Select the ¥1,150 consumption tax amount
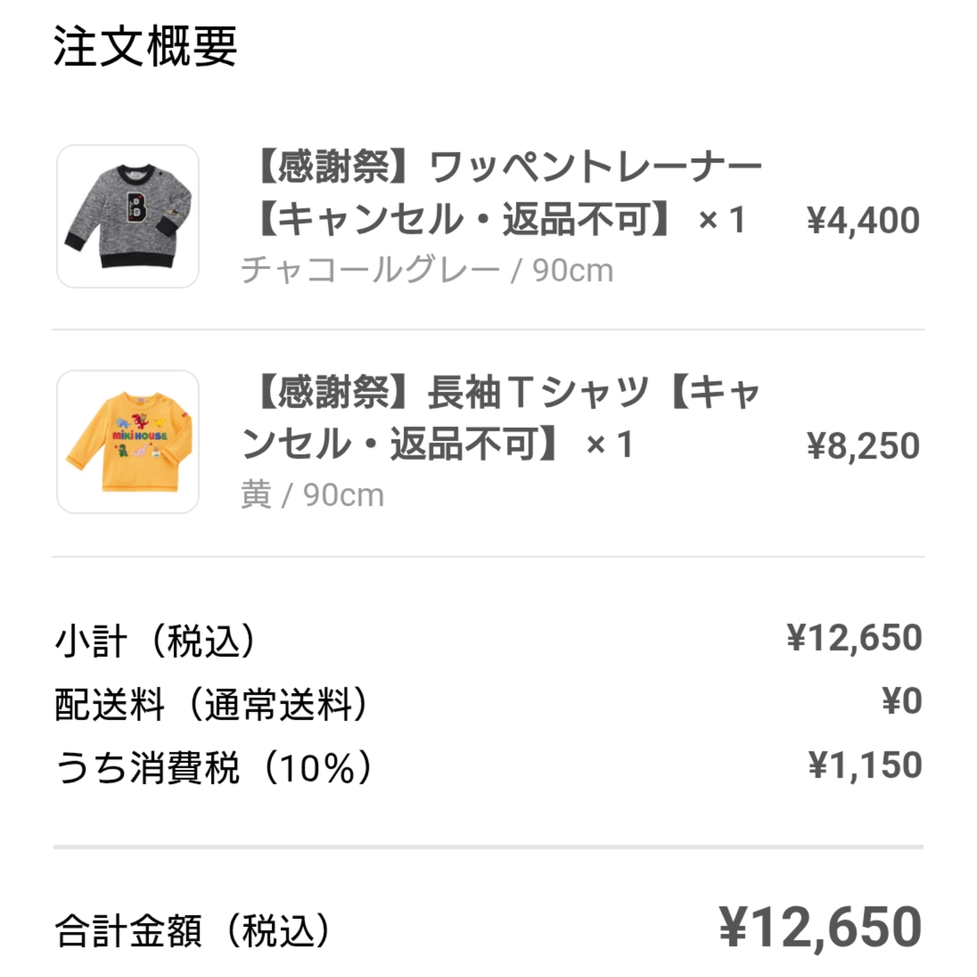Screen dimensions: 977x977 865,765
